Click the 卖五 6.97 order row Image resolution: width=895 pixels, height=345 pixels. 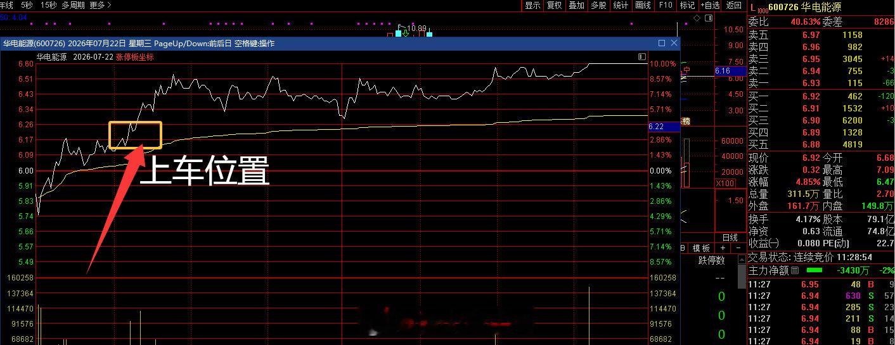pyautogui.click(x=821, y=35)
